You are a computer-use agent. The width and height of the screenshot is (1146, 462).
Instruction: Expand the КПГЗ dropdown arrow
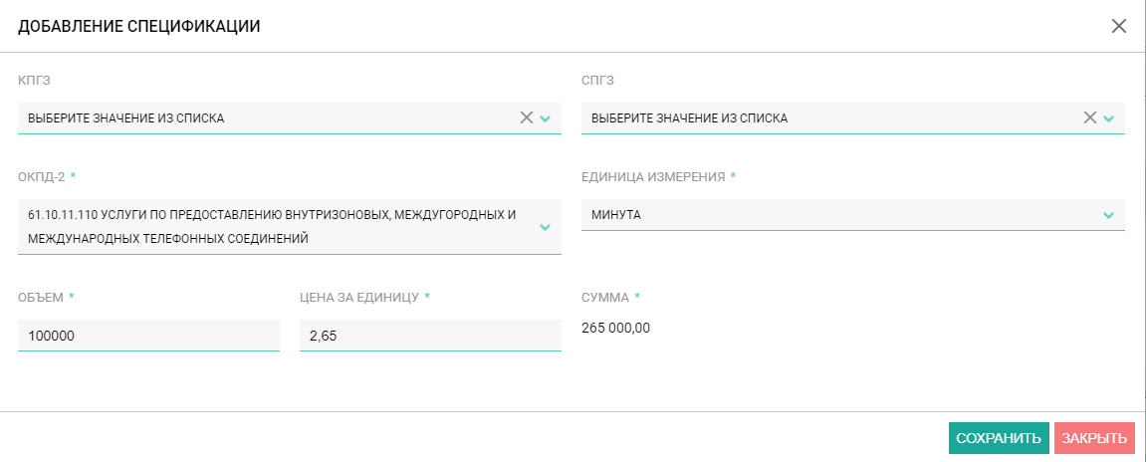tap(545, 118)
